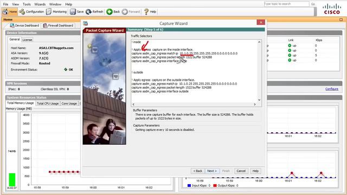Image resolution: width=347 pixels, height=195 pixels.
Task: Select the Total CPU Usage tab
Action: pos(48,103)
